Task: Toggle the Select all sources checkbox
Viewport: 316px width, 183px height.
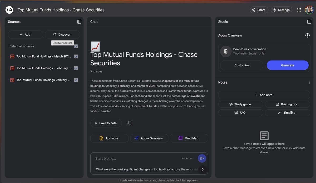Action: click(76, 46)
